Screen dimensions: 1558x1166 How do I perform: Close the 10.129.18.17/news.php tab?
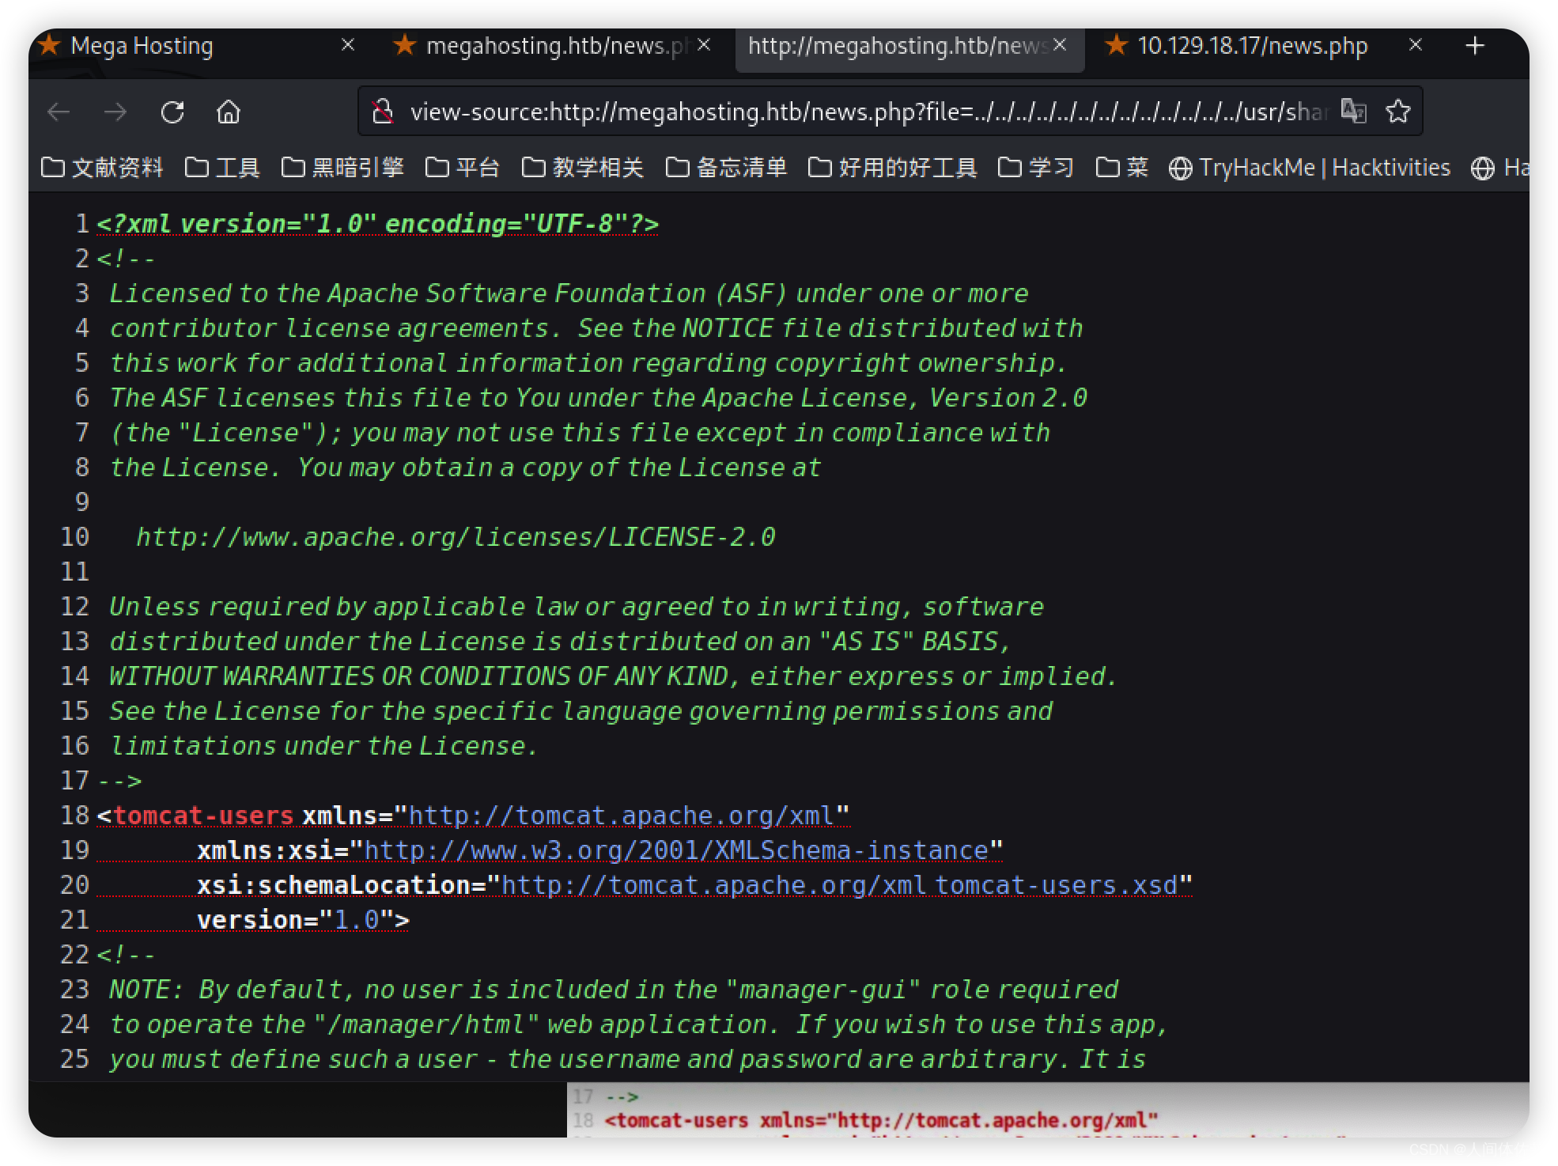click(1416, 45)
